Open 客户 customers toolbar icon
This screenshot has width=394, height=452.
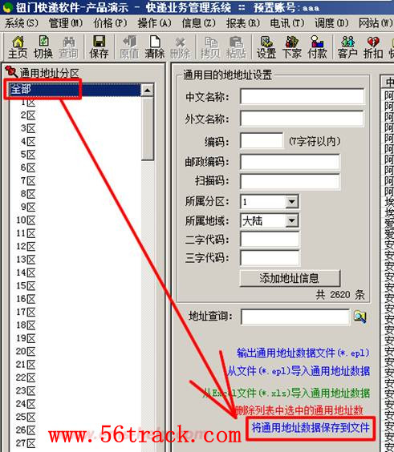(x=347, y=47)
